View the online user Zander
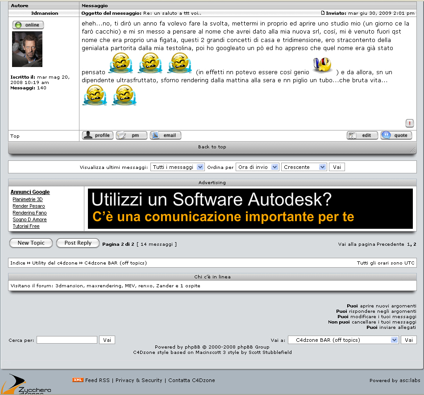Screen dimensions: 424x395 tap(165, 286)
